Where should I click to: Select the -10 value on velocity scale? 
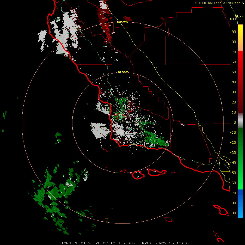coord(233,133)
